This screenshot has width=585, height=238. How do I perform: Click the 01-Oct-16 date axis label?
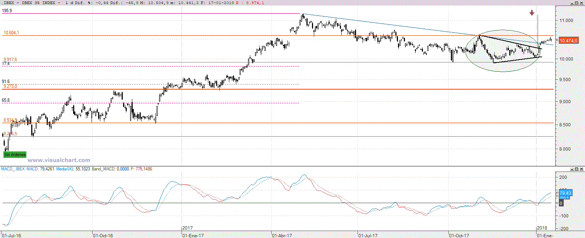point(103,235)
